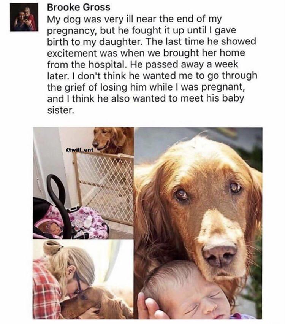Open Brooke Gross's profile picture
Image resolution: width=285 pixels, height=324 pixels.
coord(24,17)
